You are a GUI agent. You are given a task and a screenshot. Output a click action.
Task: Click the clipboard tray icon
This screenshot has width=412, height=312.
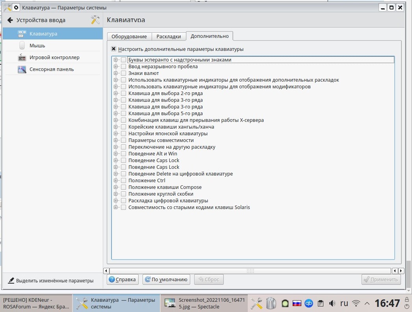321,303
